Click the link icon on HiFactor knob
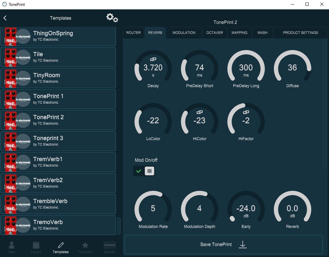Viewport: 329px width, 257px height. click(246, 112)
